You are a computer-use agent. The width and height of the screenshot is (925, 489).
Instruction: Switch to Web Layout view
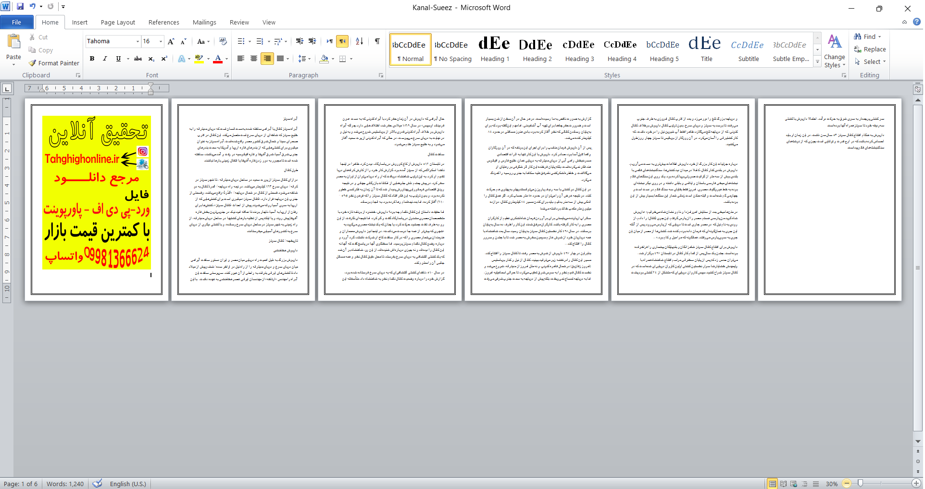pos(794,484)
